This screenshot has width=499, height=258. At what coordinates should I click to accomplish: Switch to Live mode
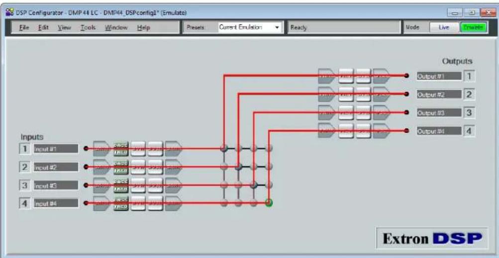point(444,27)
